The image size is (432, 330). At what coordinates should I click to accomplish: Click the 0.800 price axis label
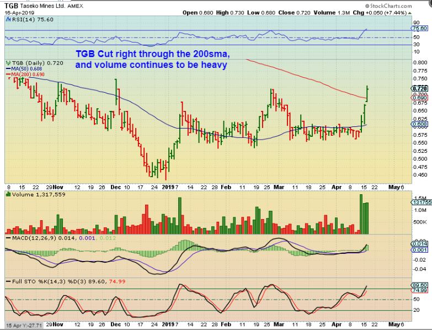420,62
